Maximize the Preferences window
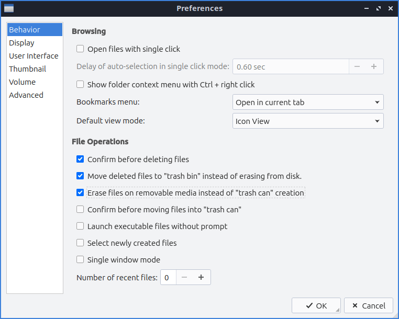This screenshot has width=399, height=319. 377,8
